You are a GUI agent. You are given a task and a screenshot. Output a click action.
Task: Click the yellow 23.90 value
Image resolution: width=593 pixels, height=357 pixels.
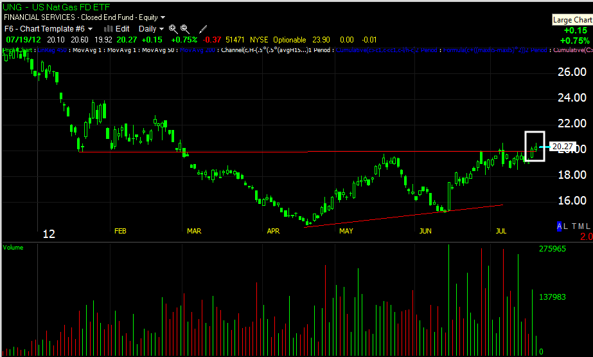321,40
